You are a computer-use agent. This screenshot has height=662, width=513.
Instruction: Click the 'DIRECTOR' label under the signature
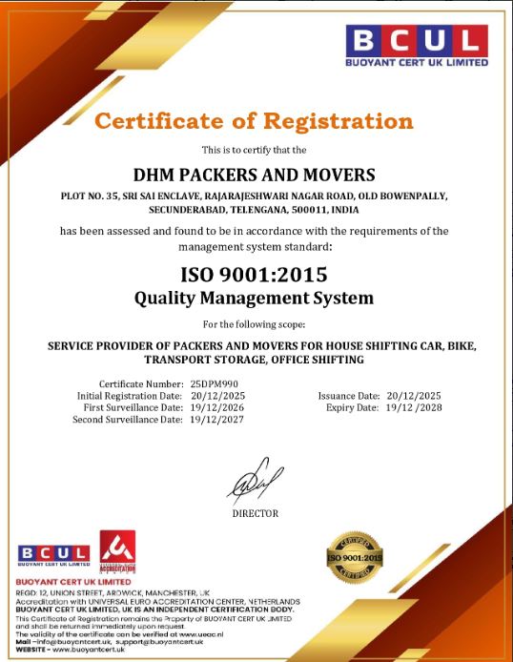pos(256,513)
